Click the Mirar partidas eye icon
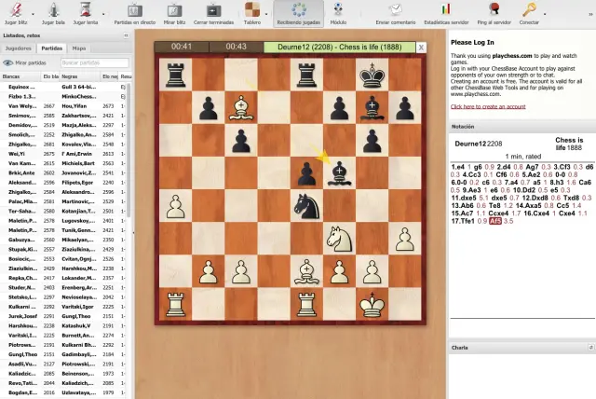Viewport: 596px width, 399px height. [8, 62]
